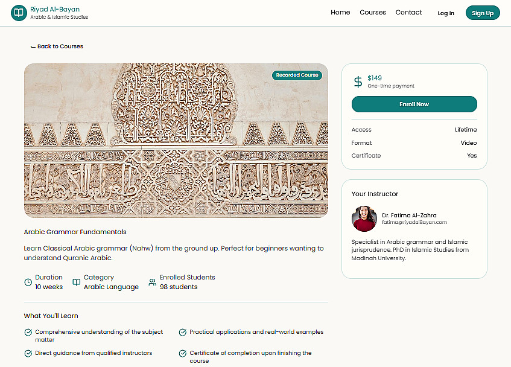Click the checkmark icon beside Certificate of completion
This screenshot has height=367, width=511.
click(183, 353)
